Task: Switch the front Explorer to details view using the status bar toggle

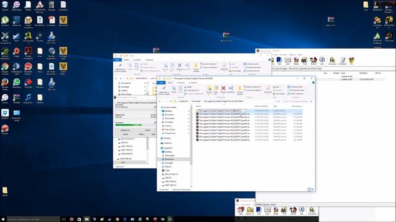Action: tap(309, 189)
